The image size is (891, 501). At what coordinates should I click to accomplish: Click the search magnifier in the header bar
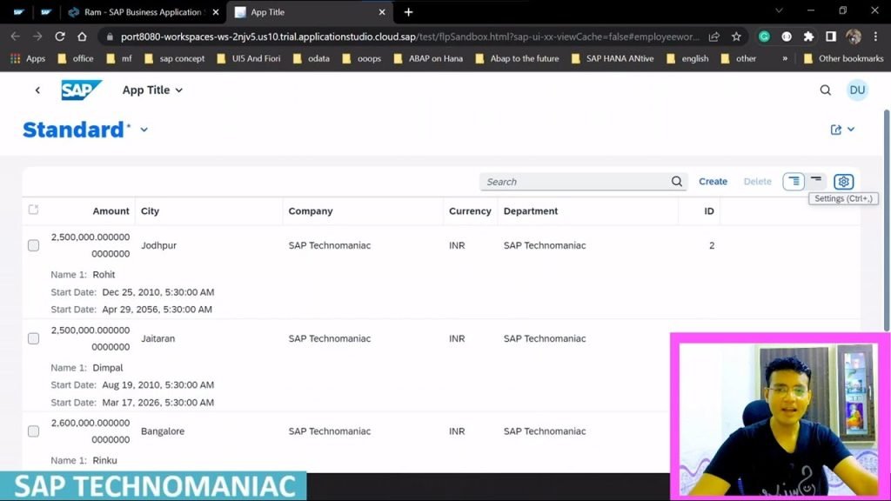825,90
